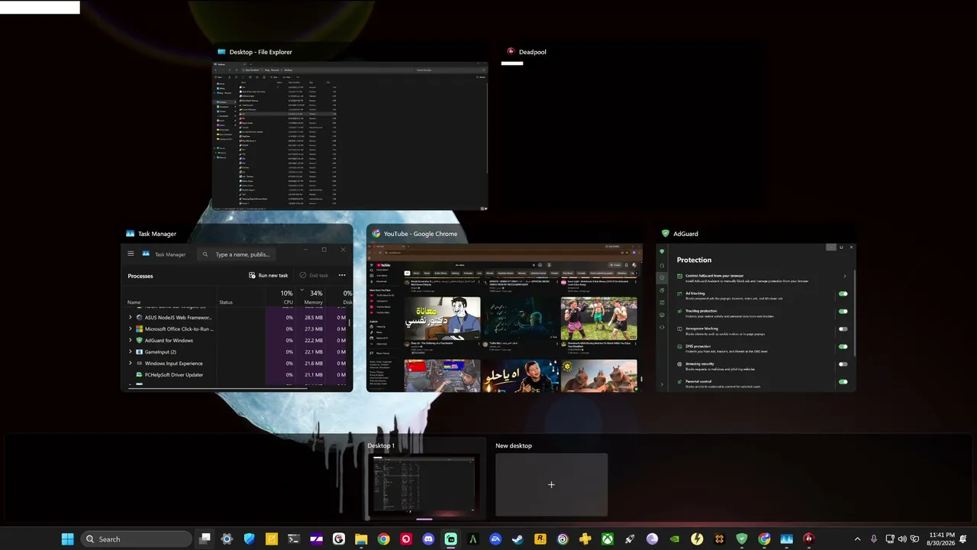This screenshot has width=977, height=550.
Task: Click Run new task in Task Manager
Action: [269, 275]
